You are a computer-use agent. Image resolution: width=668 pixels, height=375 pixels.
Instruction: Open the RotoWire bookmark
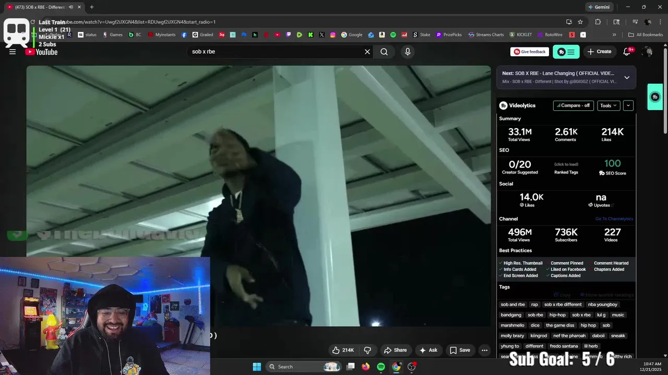point(550,35)
